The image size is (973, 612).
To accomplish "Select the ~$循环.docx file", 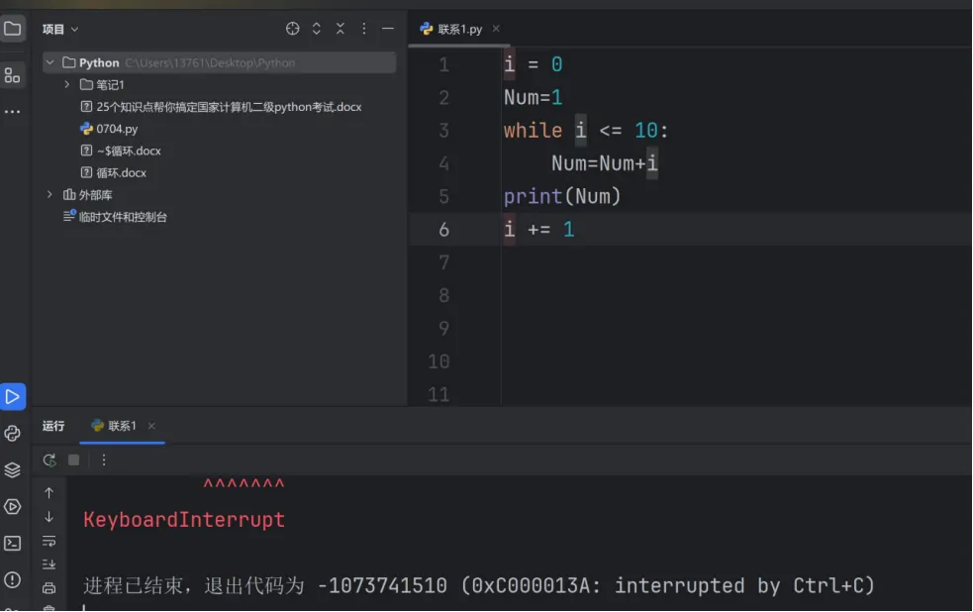I will [121, 151].
